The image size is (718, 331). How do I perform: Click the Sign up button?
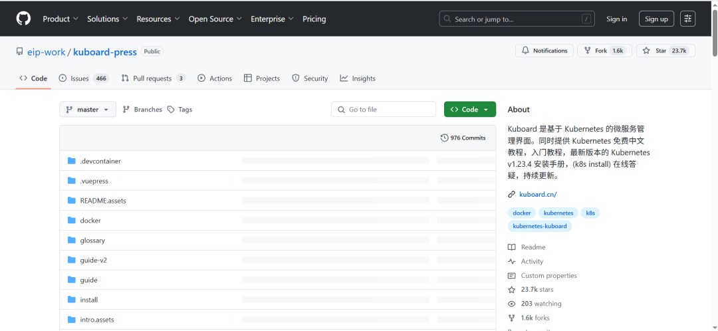pos(656,19)
